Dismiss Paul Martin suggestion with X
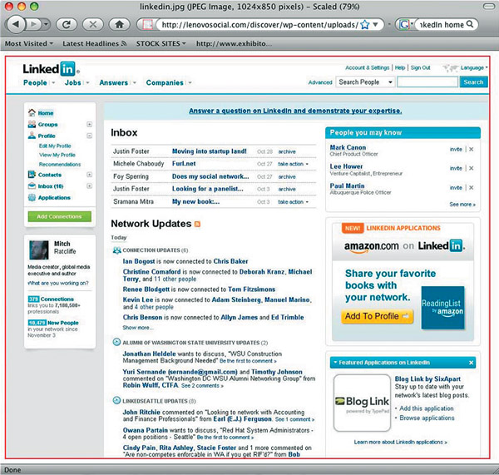The width and height of the screenshot is (499, 475). [x=472, y=187]
